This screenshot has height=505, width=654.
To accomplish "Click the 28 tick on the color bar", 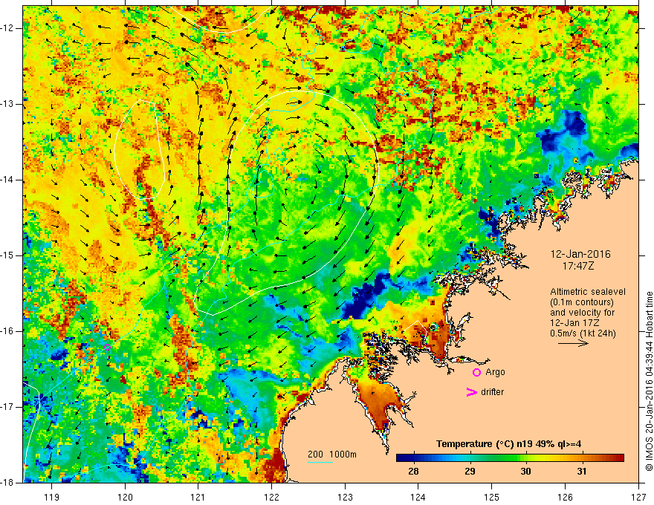I will point(413,472).
